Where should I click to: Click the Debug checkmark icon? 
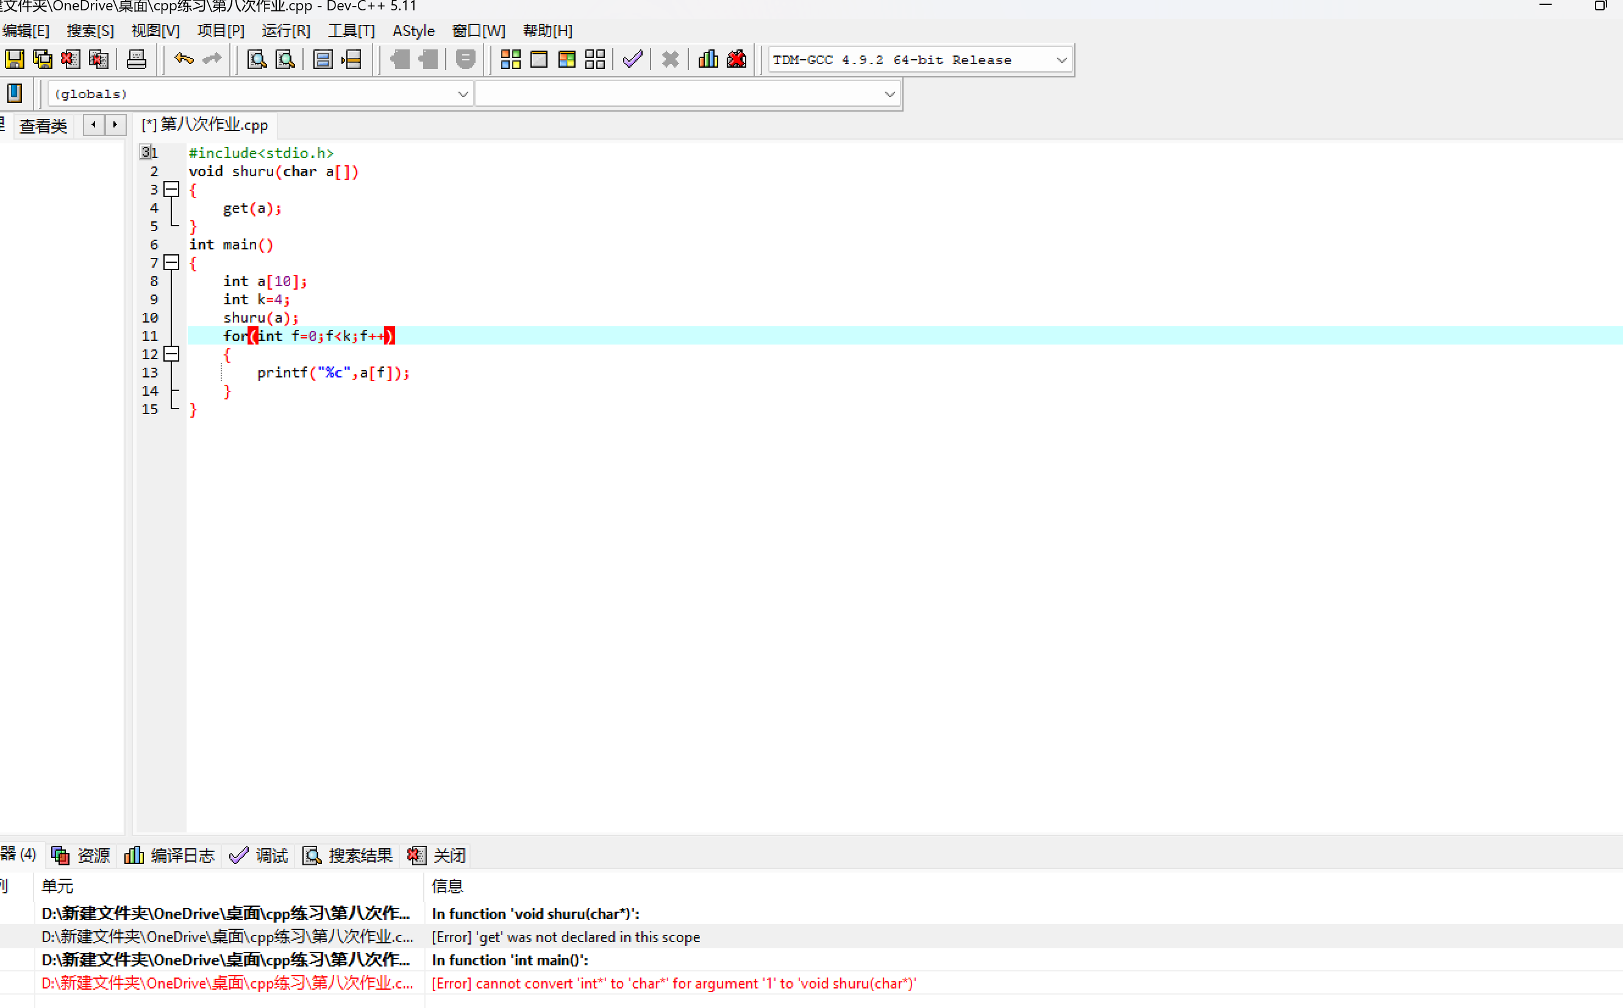tap(632, 59)
